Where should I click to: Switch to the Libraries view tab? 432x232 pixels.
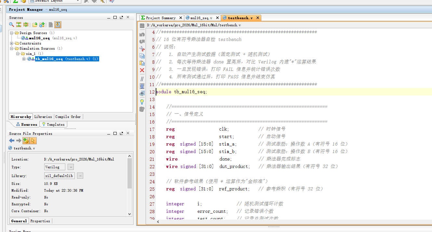coord(43,117)
